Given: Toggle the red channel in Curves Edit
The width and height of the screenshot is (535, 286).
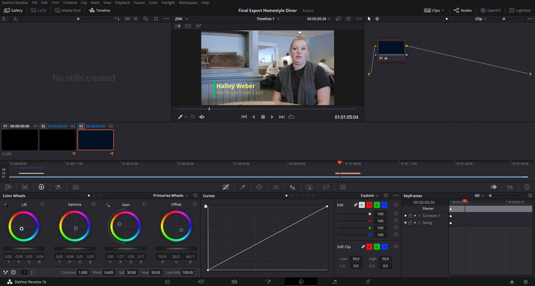Looking at the screenshot, I should (369, 205).
